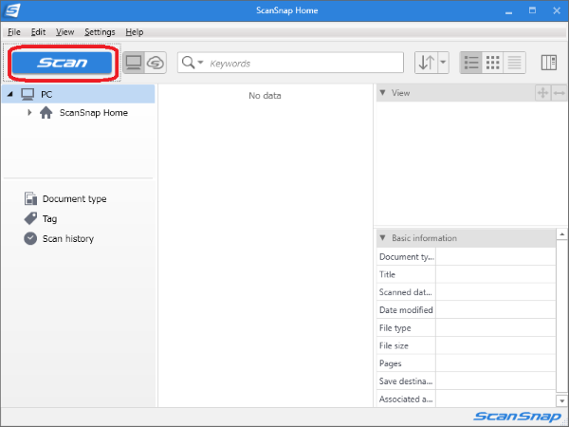Select the Save destination row label

pos(406,381)
